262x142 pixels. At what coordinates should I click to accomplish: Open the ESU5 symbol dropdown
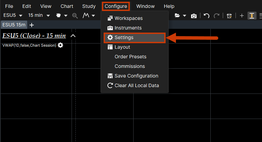coord(13,16)
